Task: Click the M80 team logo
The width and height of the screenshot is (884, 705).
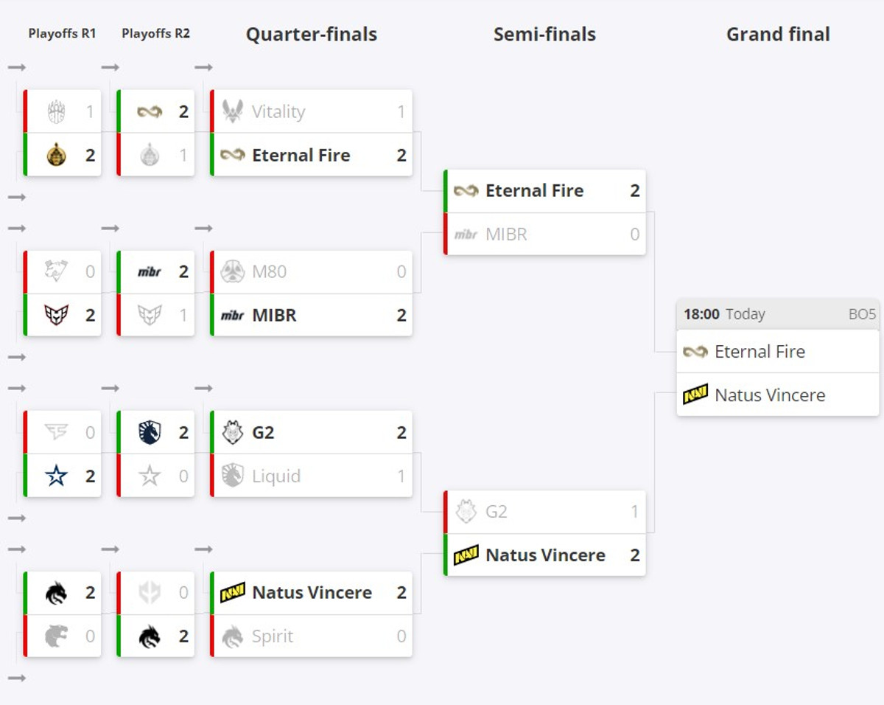Action: tap(233, 272)
